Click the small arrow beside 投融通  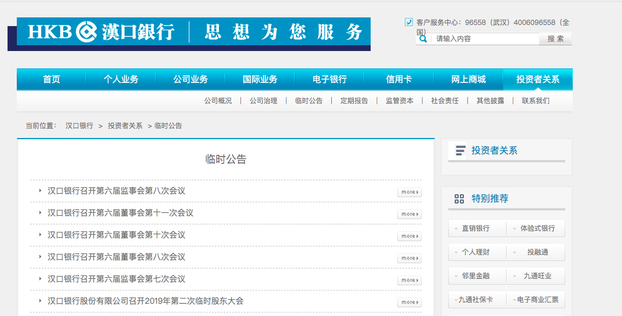514,252
